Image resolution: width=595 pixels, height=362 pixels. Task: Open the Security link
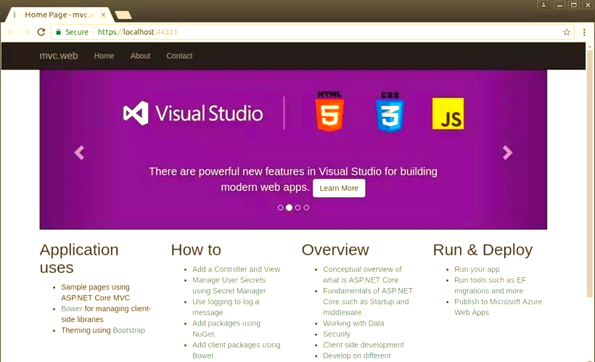pos(337,334)
